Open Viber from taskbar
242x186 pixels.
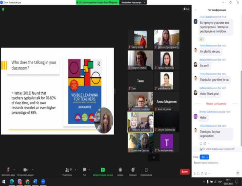(20, 182)
